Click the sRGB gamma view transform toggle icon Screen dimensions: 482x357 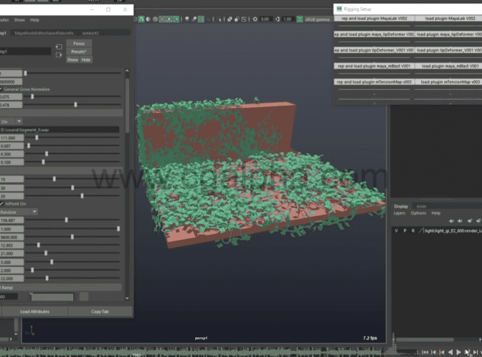pyautogui.click(x=299, y=19)
